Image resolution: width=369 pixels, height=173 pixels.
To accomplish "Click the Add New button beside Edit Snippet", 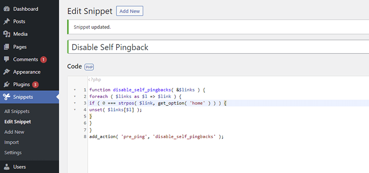I will click(x=130, y=11).
